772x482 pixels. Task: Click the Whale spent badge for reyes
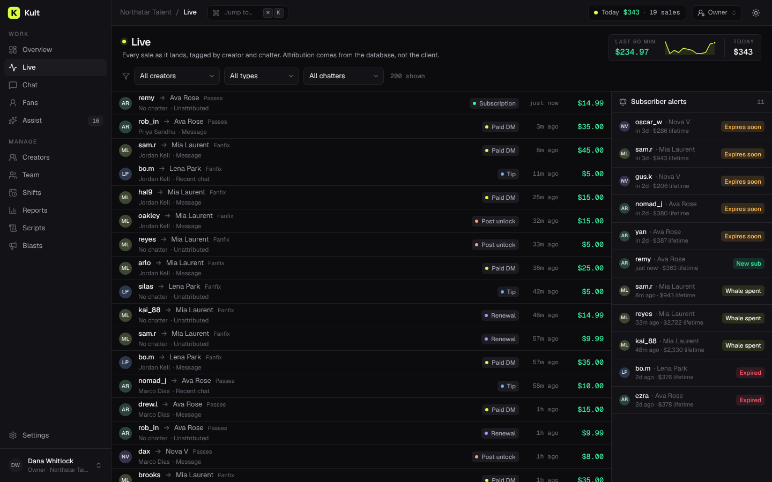click(x=743, y=318)
